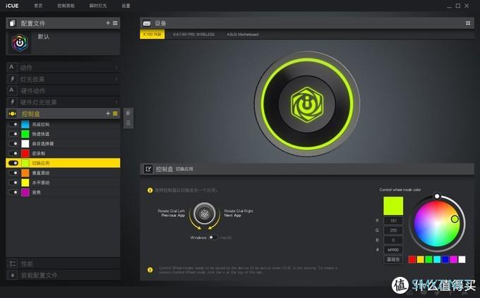Toggle the blue 亮度控制 mode switch
The height and width of the screenshot is (298, 480).
(13, 124)
